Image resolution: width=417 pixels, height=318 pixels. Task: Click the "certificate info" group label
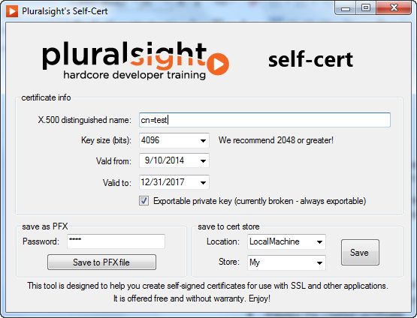pos(46,97)
